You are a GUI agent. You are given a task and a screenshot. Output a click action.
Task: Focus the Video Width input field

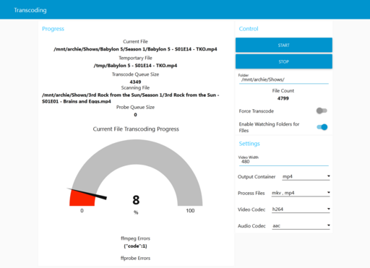coord(284,162)
